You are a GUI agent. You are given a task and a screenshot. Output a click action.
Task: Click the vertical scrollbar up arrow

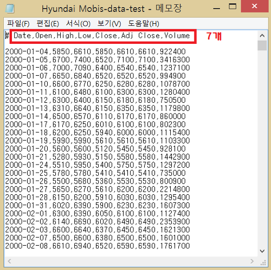(262, 36)
